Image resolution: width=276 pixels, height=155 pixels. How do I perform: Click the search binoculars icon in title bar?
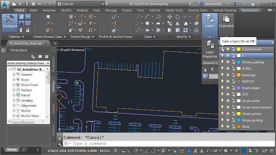(x=195, y=4)
